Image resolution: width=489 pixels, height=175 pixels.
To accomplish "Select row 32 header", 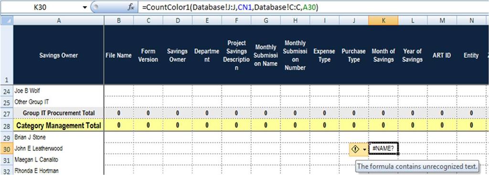I will [7, 171].
